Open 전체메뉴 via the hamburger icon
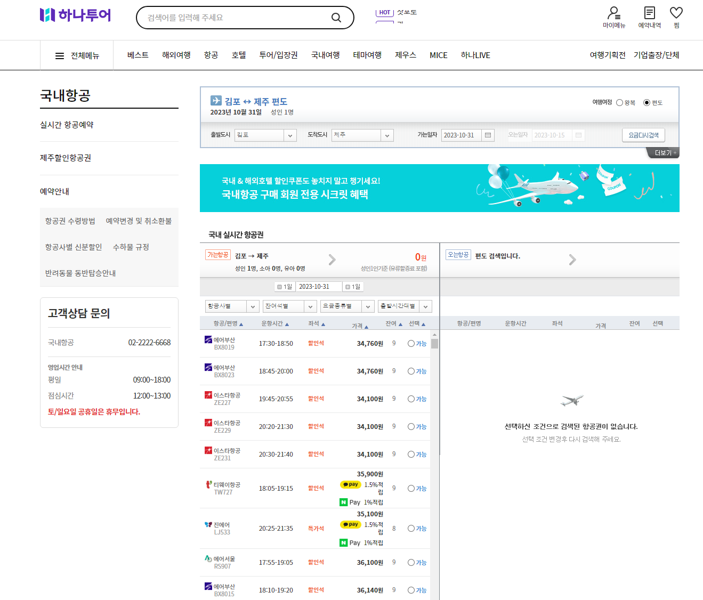The height and width of the screenshot is (600, 703). [x=60, y=55]
